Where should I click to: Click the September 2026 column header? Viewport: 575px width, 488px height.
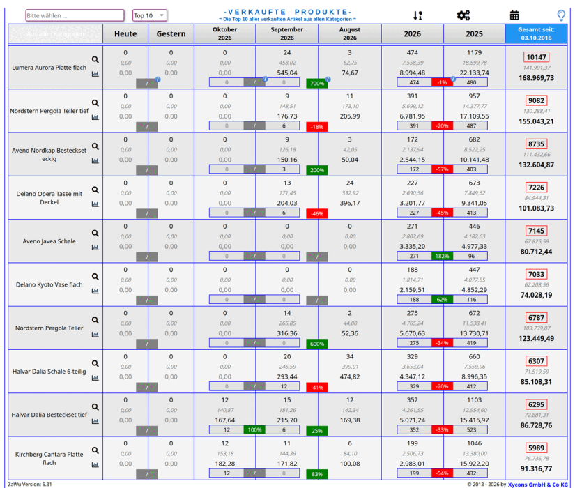click(x=286, y=33)
